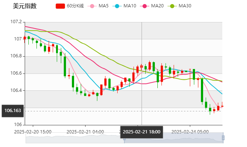Toggle the MA5 line in legend
This screenshot has width=247, height=147.
(98, 6)
